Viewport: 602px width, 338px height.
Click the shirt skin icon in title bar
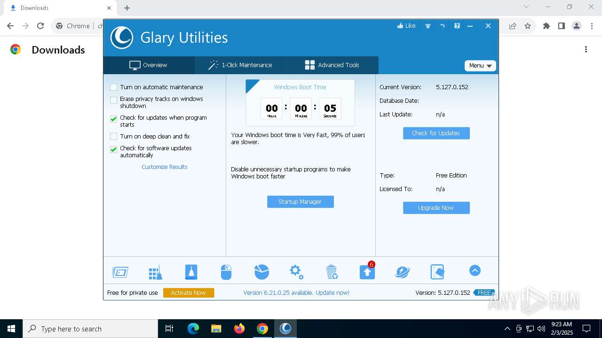click(428, 26)
